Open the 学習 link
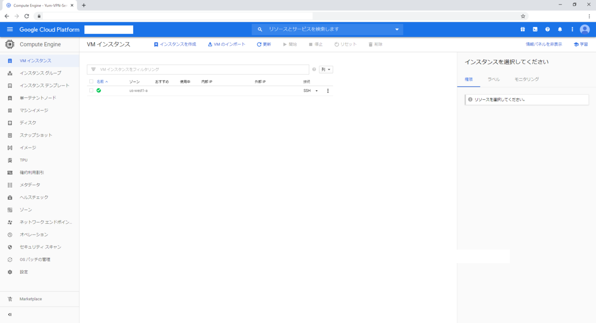 click(x=581, y=44)
